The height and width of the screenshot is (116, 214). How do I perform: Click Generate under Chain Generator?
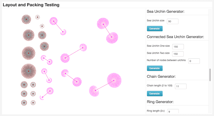click(x=155, y=94)
